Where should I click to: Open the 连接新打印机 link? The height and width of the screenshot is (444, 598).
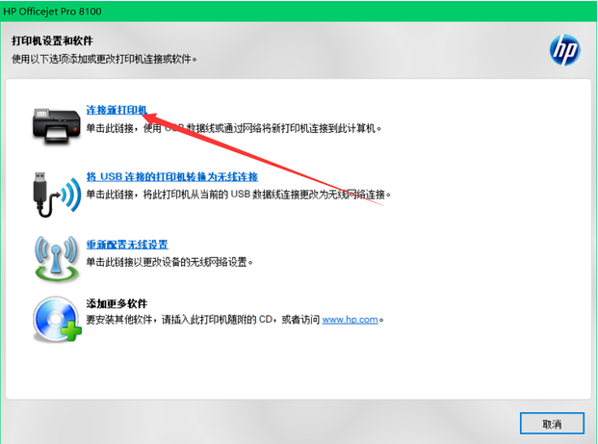tap(117, 110)
